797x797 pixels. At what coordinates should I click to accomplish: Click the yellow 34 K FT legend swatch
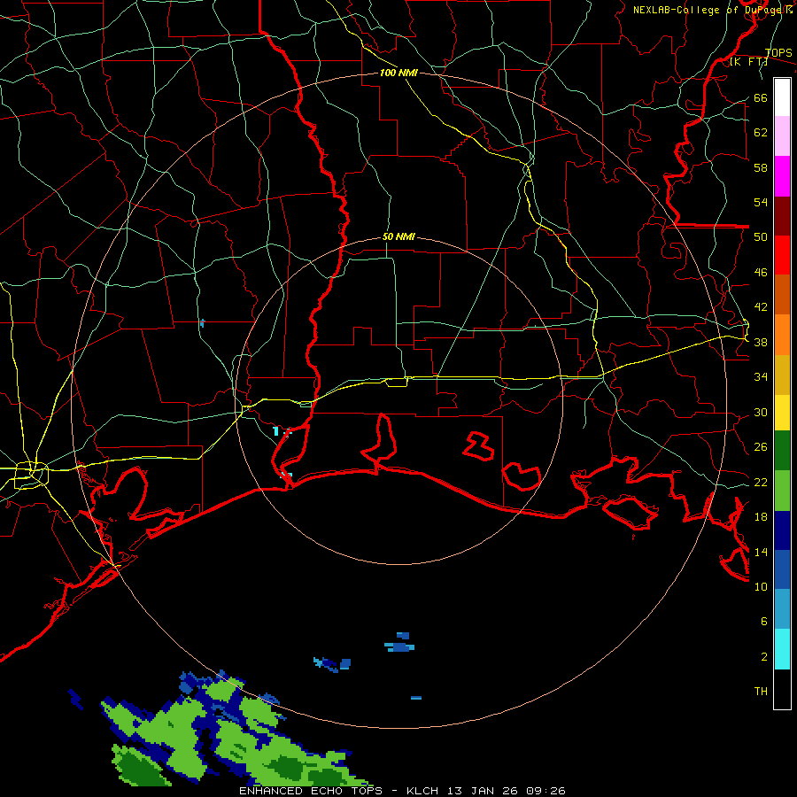coord(782,413)
